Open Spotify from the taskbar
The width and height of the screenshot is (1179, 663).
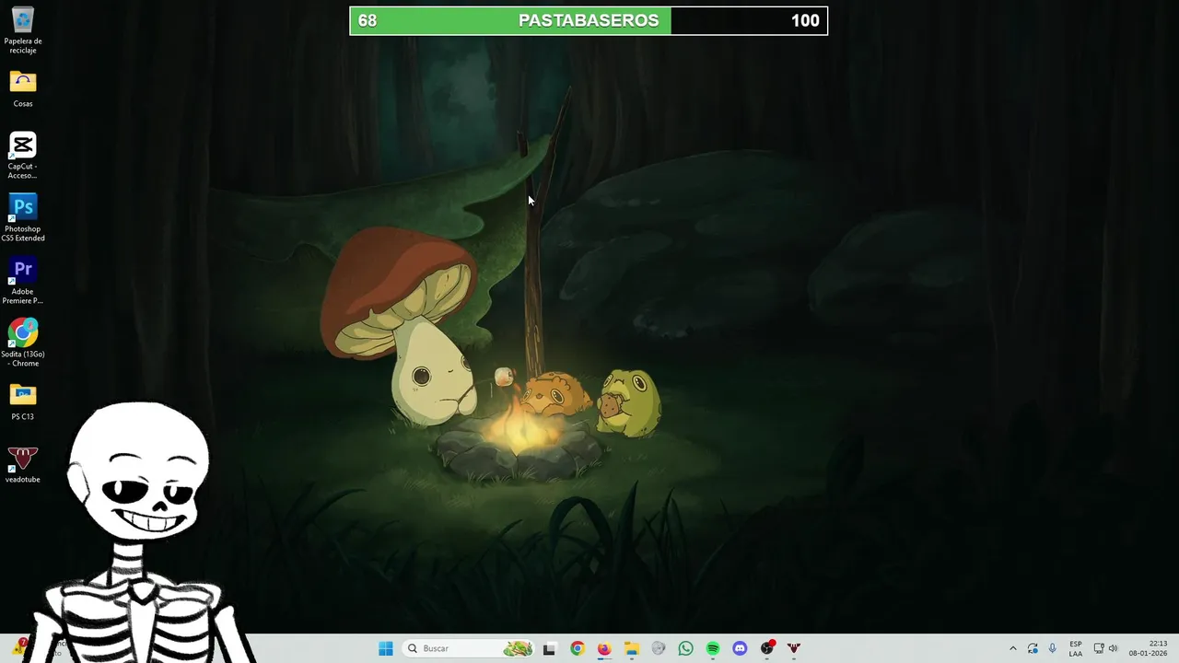point(713,648)
